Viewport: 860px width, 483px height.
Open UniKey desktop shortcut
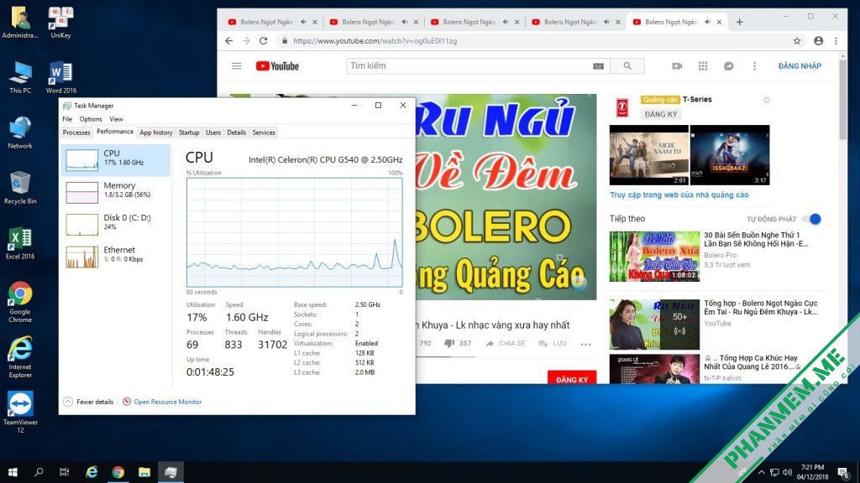point(60,23)
